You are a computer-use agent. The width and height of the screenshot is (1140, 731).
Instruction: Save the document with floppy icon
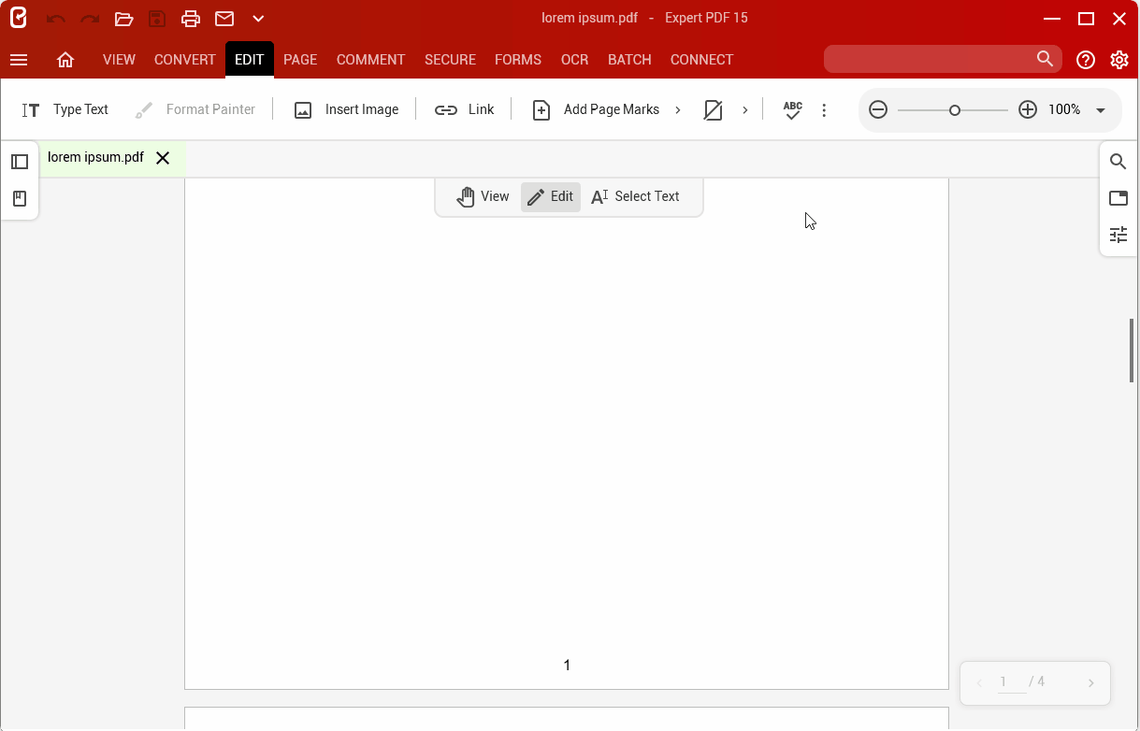pyautogui.click(x=157, y=19)
